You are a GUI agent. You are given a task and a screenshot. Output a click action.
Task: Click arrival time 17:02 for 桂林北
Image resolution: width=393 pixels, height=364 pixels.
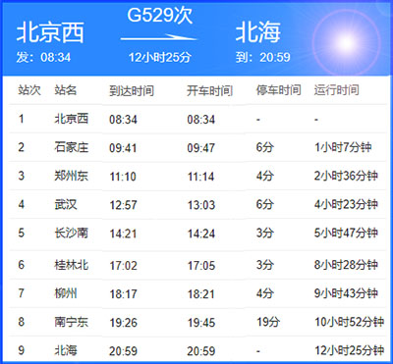tap(123, 266)
